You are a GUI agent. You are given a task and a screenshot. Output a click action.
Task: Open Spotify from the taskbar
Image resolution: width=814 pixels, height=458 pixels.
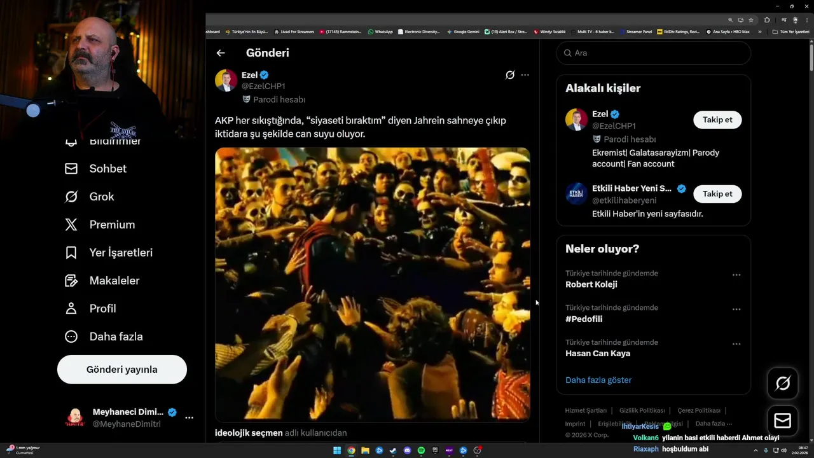click(x=421, y=450)
